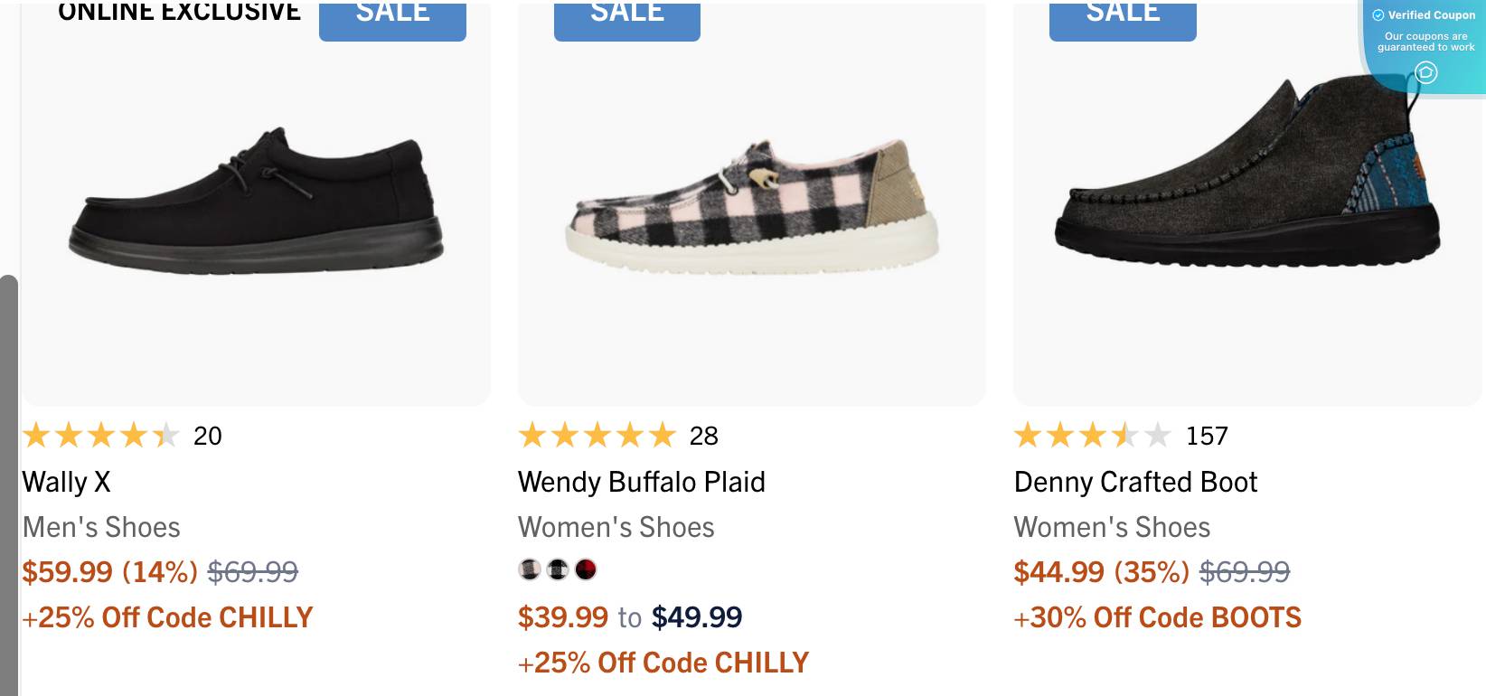The width and height of the screenshot is (1486, 696).
Task: Click the 30% Off Code BOOTS promo
Action: pos(1158,617)
